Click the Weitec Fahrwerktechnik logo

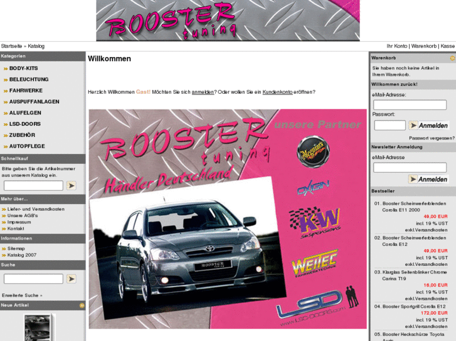point(315,263)
